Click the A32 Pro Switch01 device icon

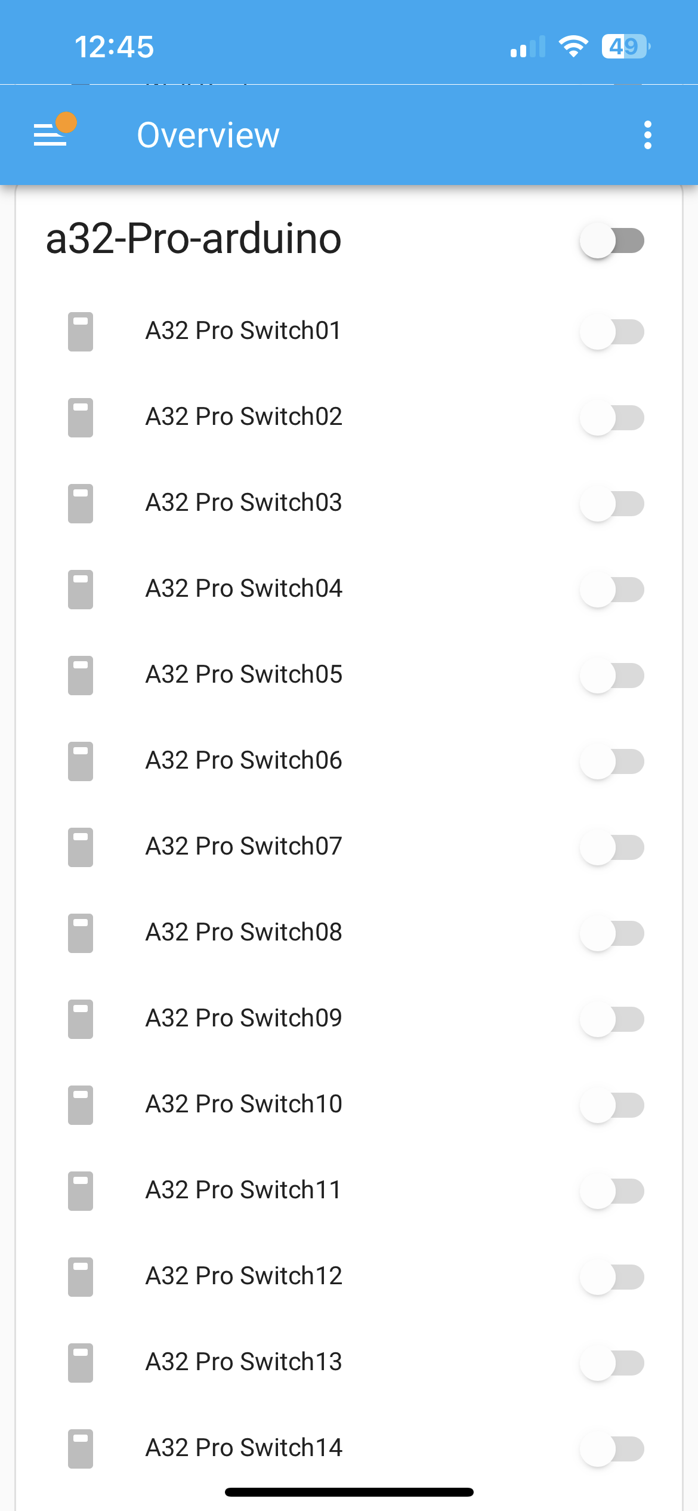tap(81, 331)
